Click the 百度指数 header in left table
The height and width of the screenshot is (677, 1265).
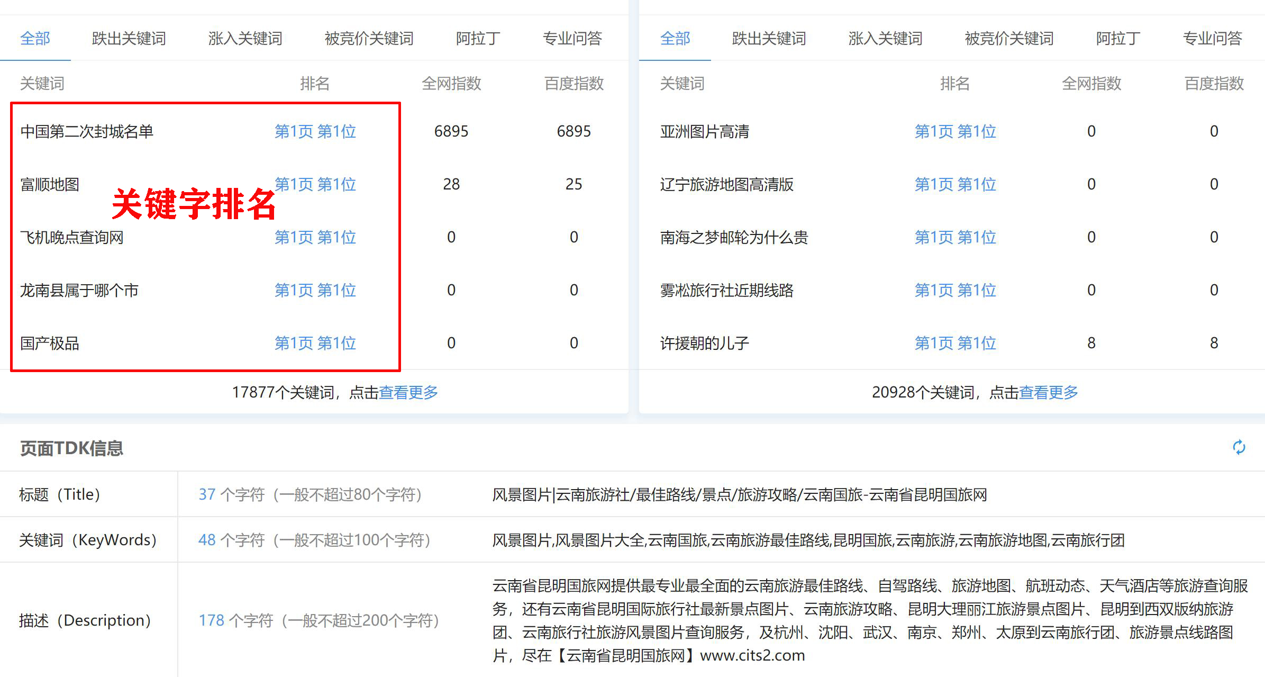tap(574, 83)
